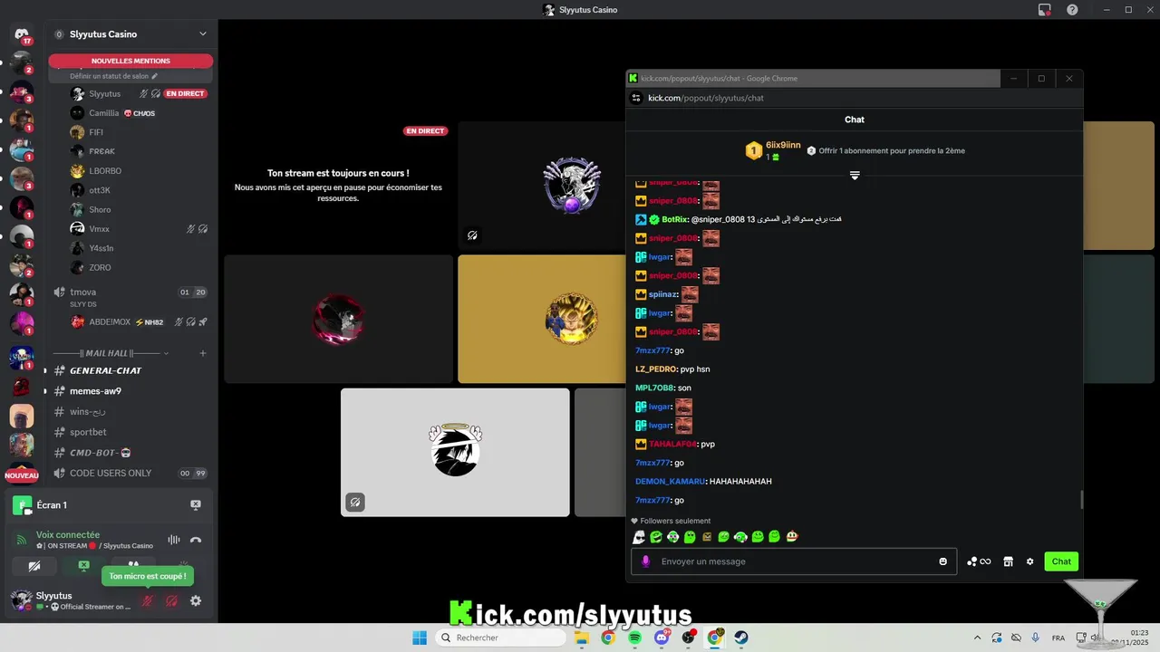The height and width of the screenshot is (652, 1160).
Task: Collapse the MAIL HALL category
Action: pos(109,353)
